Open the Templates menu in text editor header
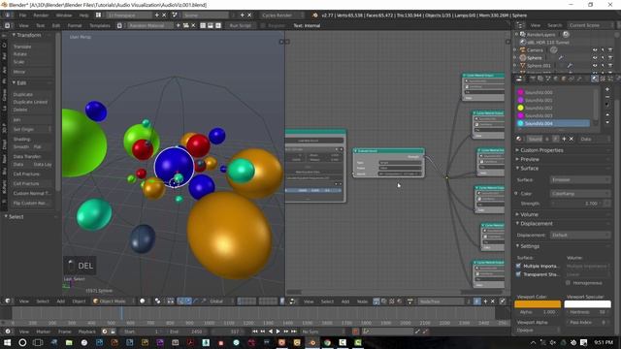This screenshot has width=621, height=349. pyautogui.click(x=99, y=25)
